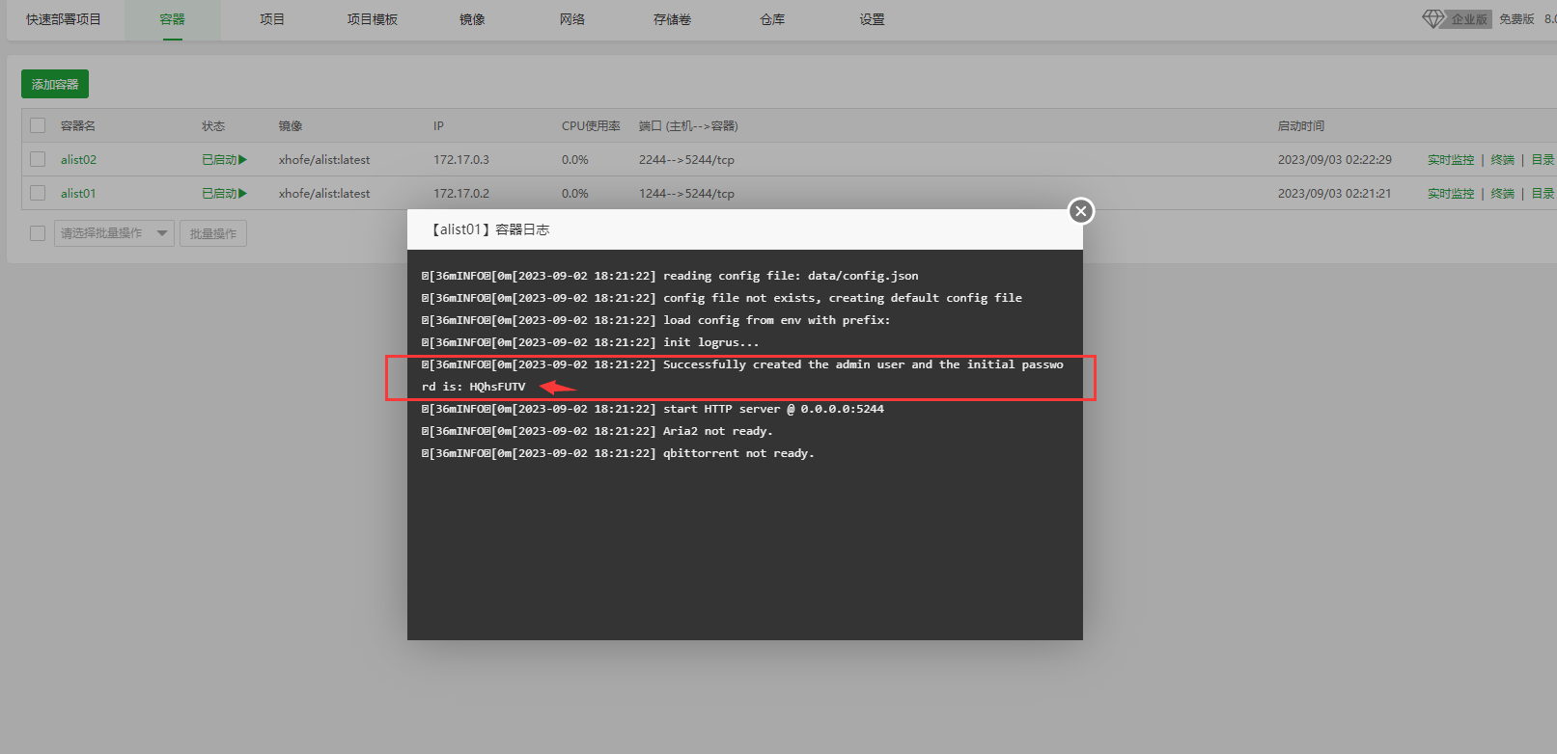This screenshot has width=1557, height=754.
Task: Close the alist01 container log dialog
Action: coord(1081,211)
